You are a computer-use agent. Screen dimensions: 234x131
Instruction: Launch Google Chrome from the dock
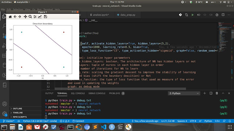click(87, 127)
